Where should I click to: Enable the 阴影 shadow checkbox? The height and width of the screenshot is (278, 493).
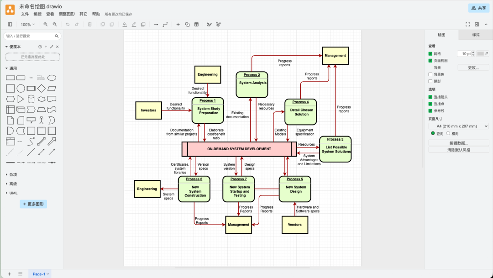pos(430,81)
